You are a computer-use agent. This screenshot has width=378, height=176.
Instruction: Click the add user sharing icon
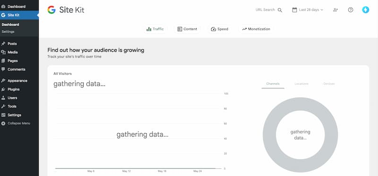click(x=335, y=10)
